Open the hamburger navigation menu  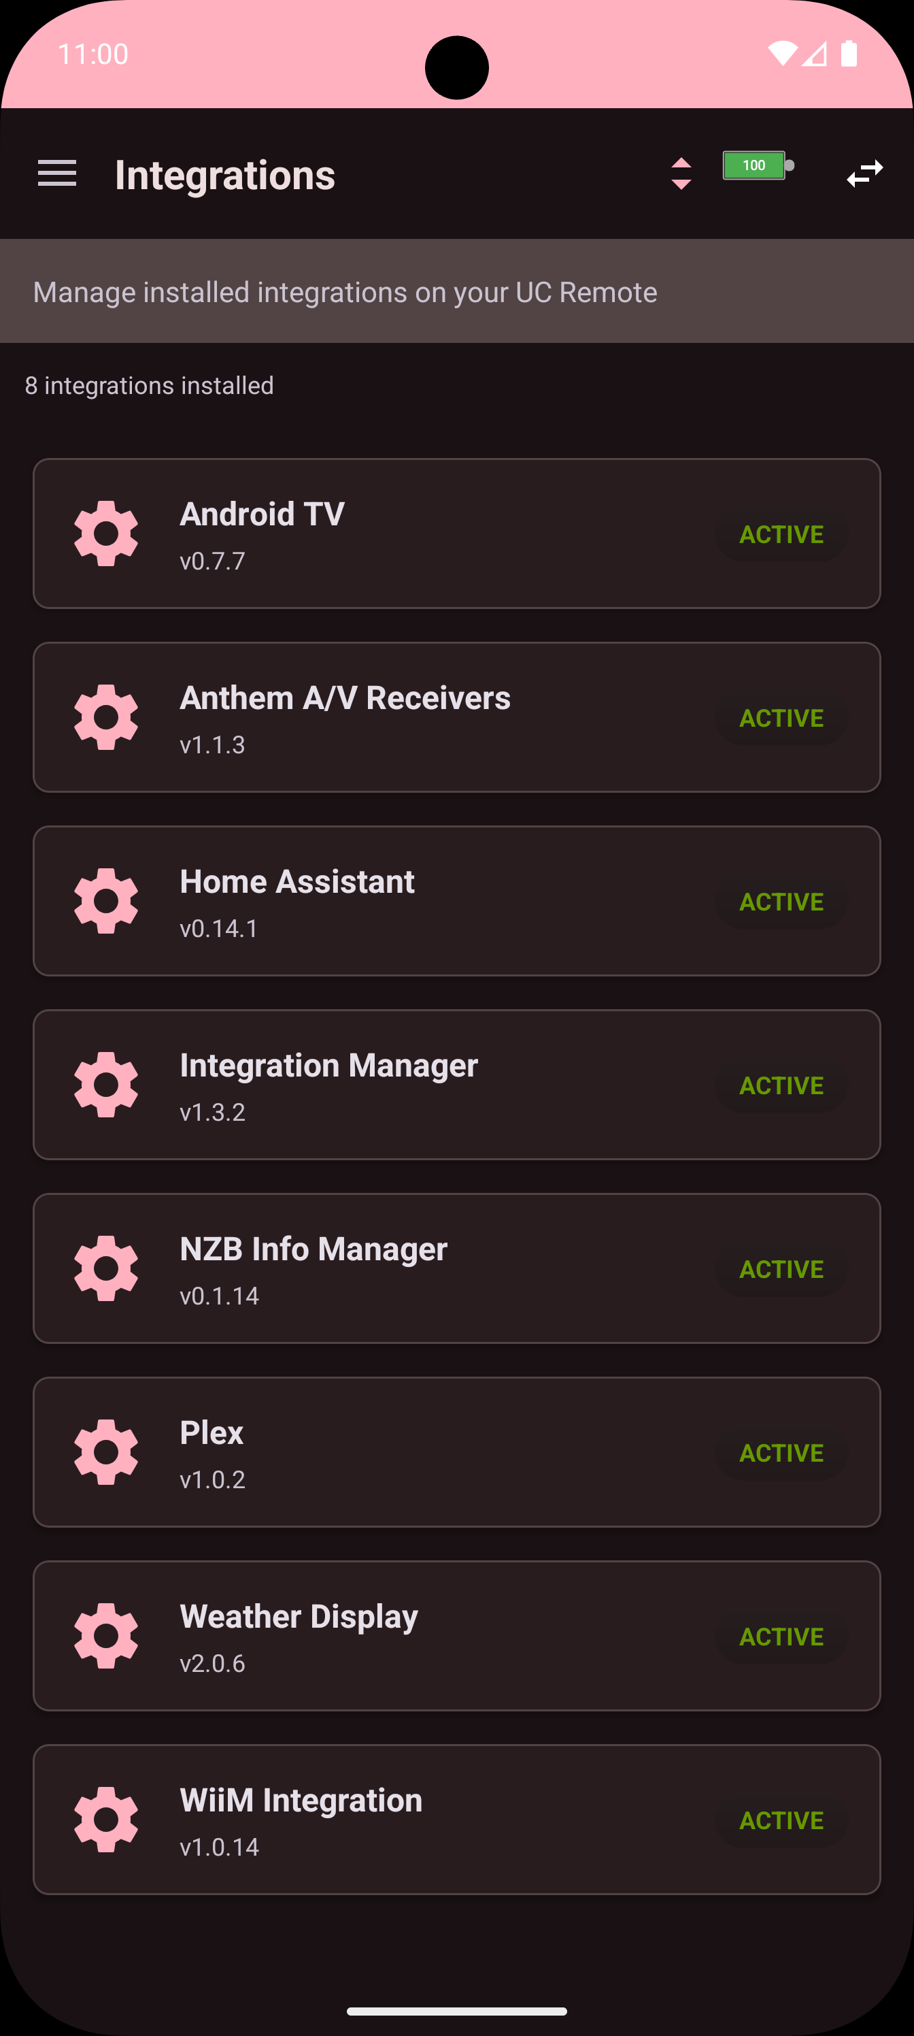tap(57, 173)
